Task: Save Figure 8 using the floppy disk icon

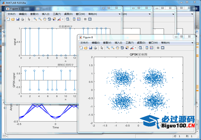Action: 91,48
